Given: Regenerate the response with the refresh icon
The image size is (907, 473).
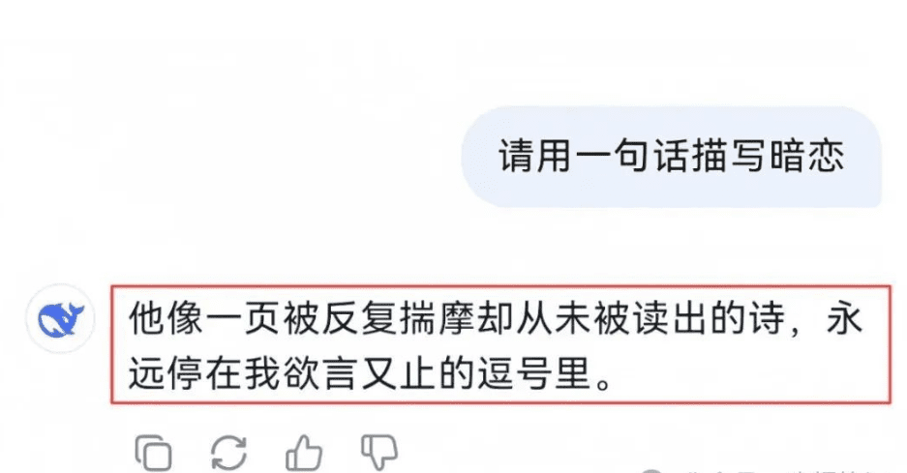Looking at the screenshot, I should (x=229, y=452).
